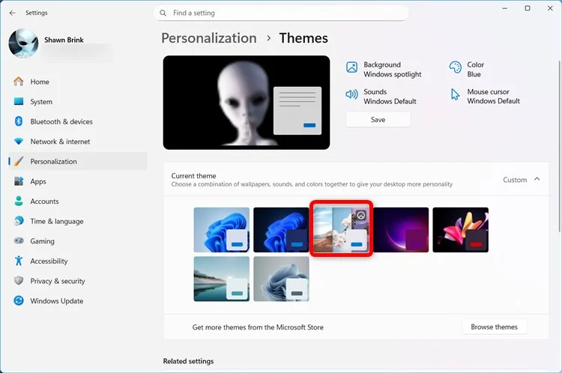
Task: Collapse the Current theme section chevron
Action: pyautogui.click(x=537, y=179)
